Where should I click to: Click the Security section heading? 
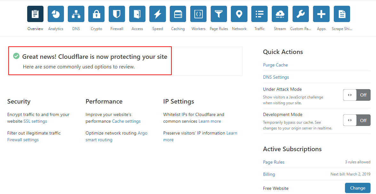point(19,102)
